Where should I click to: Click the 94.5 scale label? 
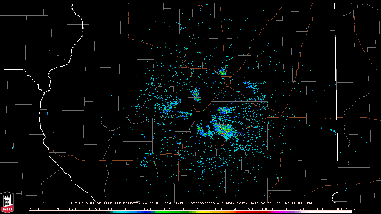350,209
